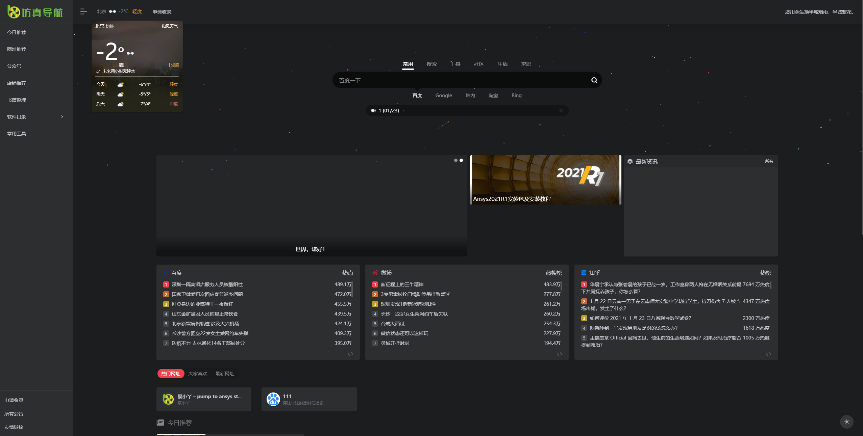Switch to 大家喜欢 tab

pyautogui.click(x=198, y=374)
